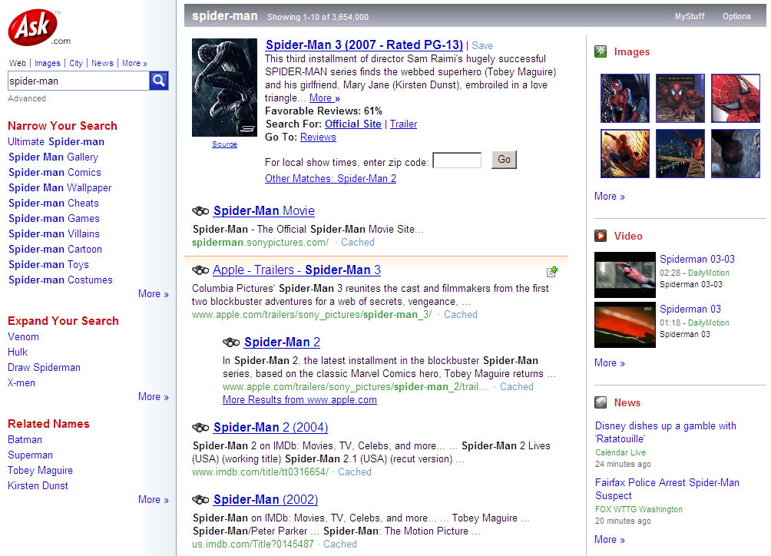Select Batman related name
The width and height of the screenshot is (771, 556).
pos(25,439)
